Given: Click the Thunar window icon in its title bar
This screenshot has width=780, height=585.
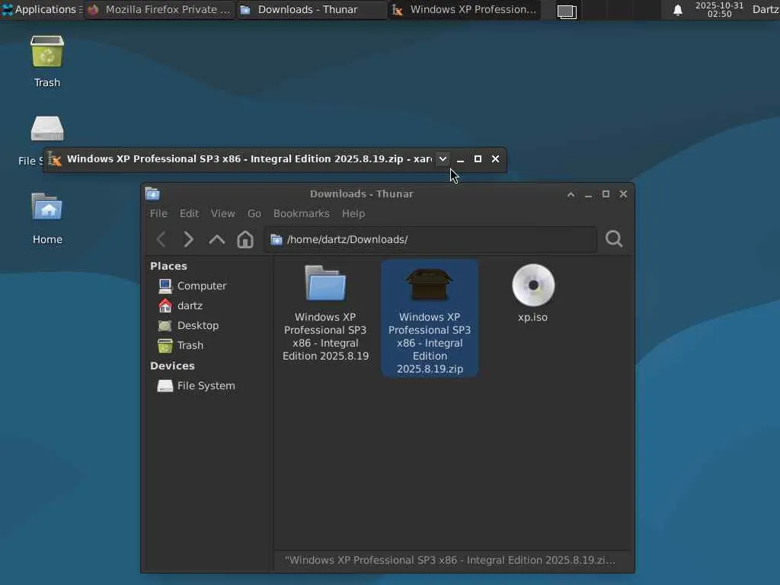Looking at the screenshot, I should [x=152, y=193].
